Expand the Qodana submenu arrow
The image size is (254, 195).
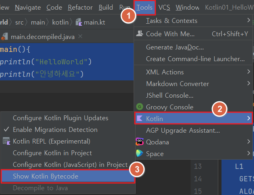(249, 142)
